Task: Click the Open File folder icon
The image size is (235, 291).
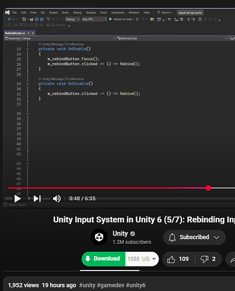Action: click(31, 19)
